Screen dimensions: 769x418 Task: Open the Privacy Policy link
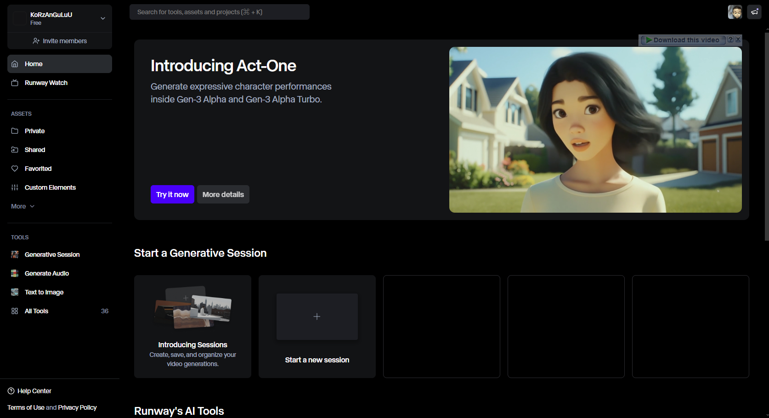point(77,407)
